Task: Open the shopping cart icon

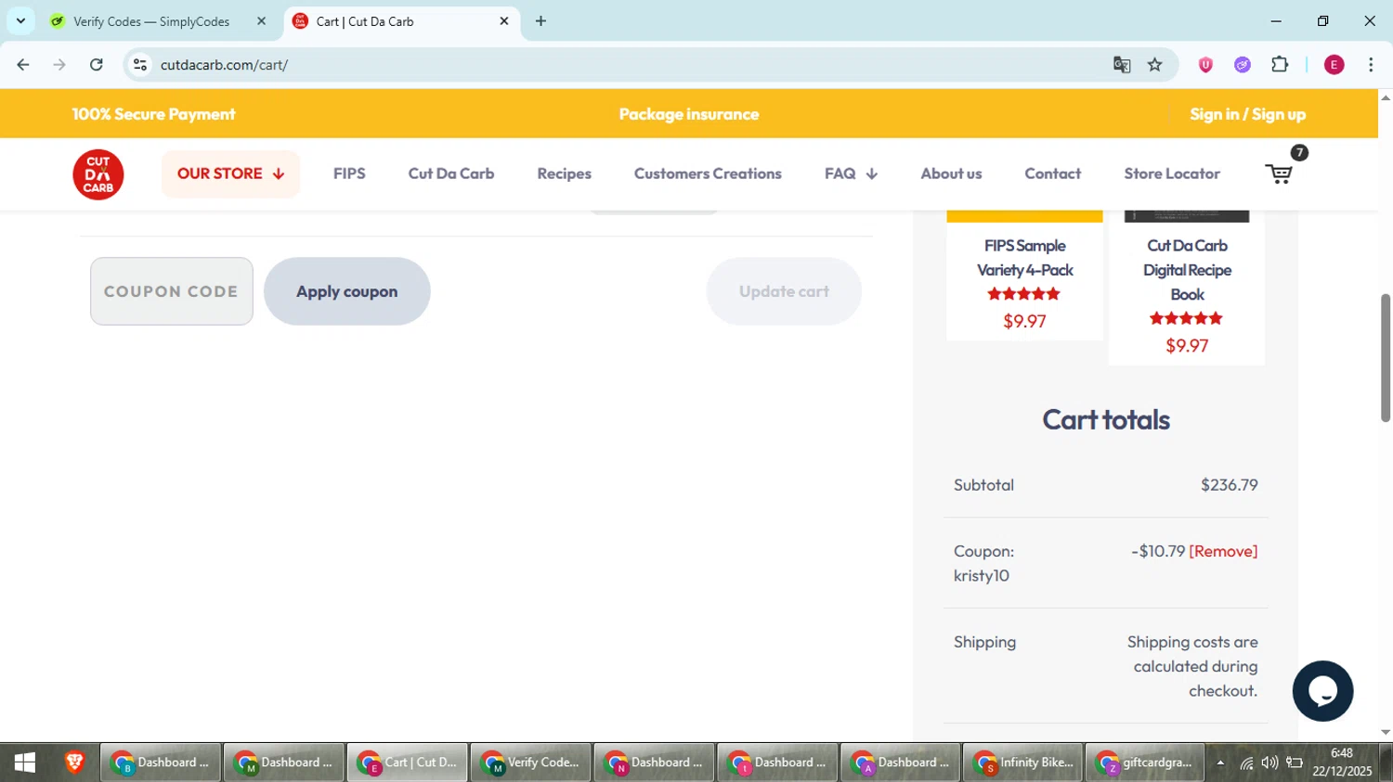Action: pyautogui.click(x=1279, y=173)
